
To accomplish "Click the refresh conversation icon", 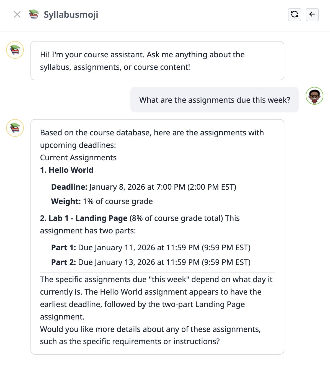I will pos(294,14).
